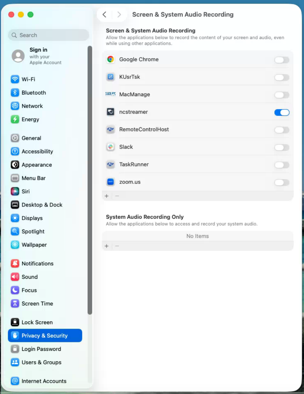Click the Desktop & Dock icon

pyautogui.click(x=15, y=205)
